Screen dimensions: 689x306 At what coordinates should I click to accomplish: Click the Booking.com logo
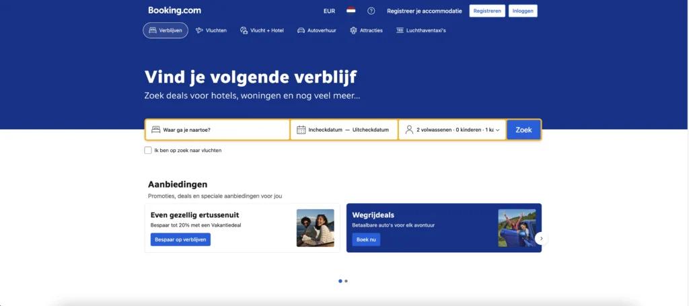coord(174,11)
